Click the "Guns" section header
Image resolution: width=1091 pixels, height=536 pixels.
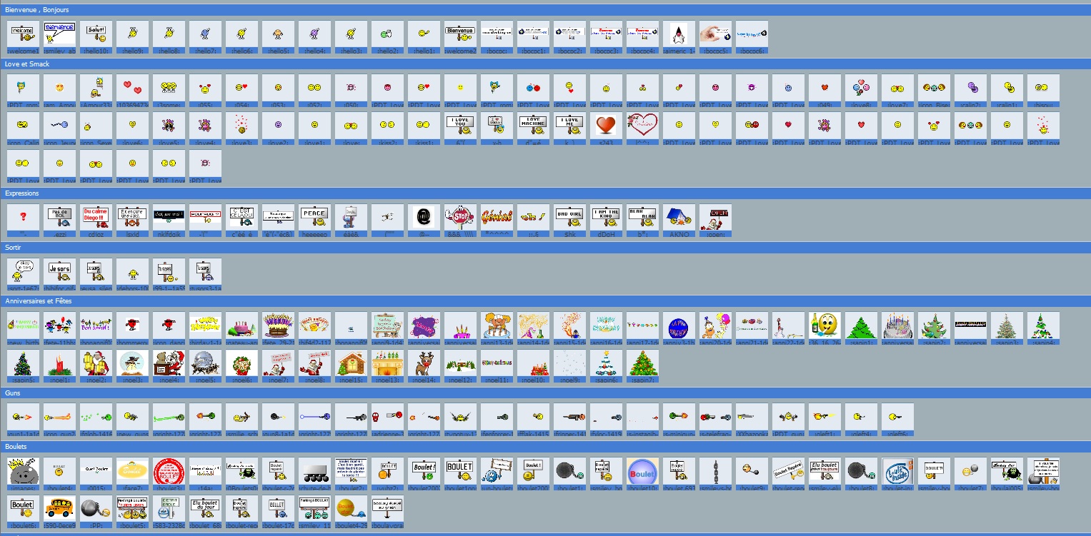click(12, 393)
